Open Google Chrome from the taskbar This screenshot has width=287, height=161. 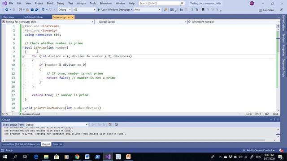click(77, 157)
